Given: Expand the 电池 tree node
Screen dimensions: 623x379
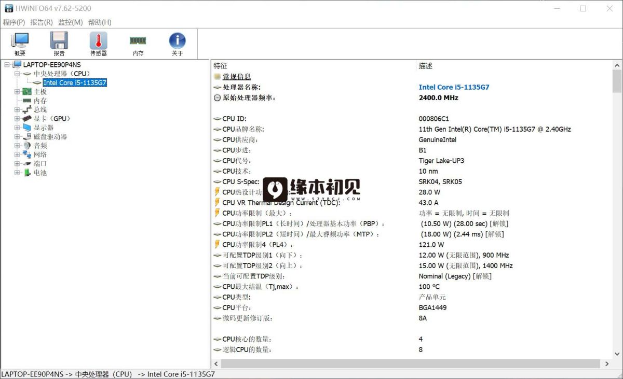Looking at the screenshot, I should [17, 173].
